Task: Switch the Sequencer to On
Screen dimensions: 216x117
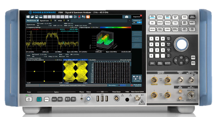Action: [x=134, y=22]
